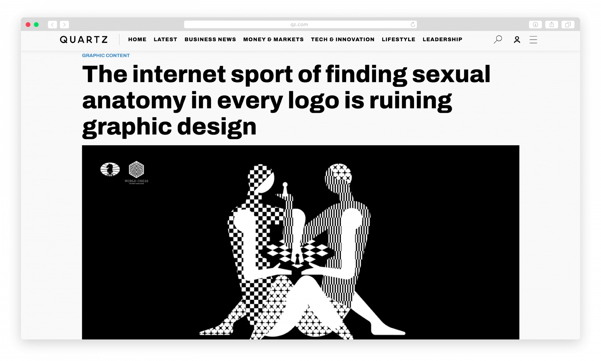Go to Business News section
601x361 pixels.
(x=210, y=40)
